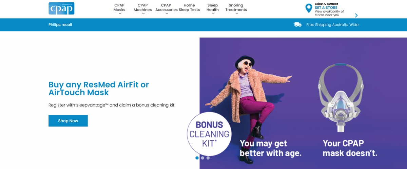407x169 pixels.
Task: Open the Philips recall link
Action: tap(60, 25)
